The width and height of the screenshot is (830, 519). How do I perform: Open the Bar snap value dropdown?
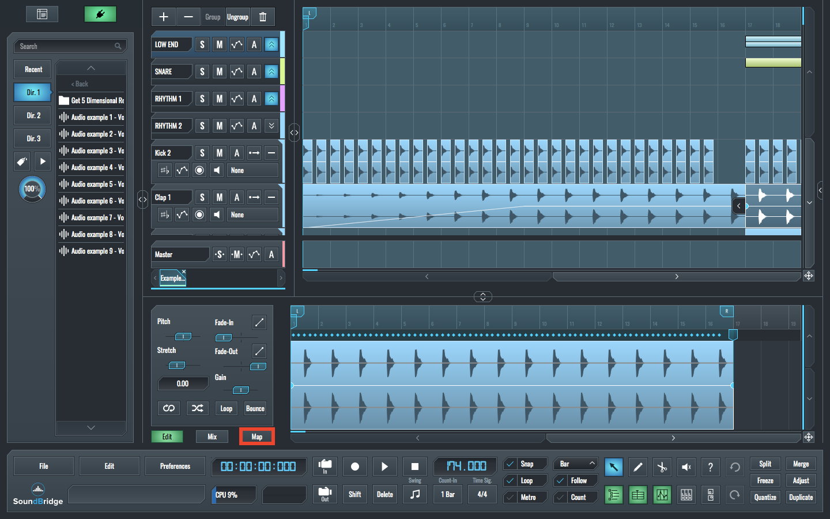tap(575, 464)
